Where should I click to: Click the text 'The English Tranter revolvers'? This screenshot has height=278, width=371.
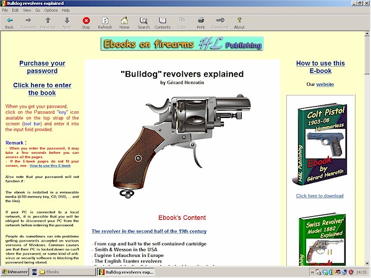(128, 261)
